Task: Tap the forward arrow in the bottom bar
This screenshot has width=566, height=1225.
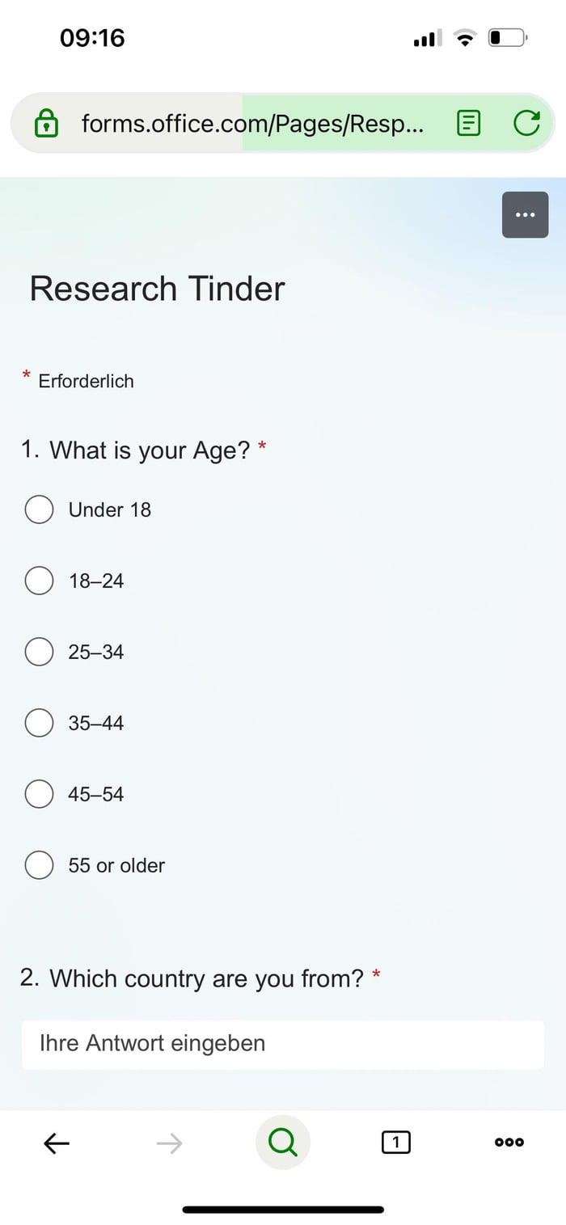Action: pos(169,1143)
